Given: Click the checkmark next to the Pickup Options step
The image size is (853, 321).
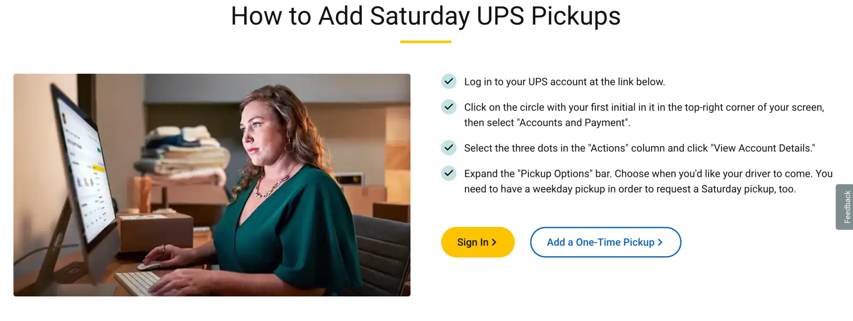Looking at the screenshot, I should pyautogui.click(x=449, y=174).
